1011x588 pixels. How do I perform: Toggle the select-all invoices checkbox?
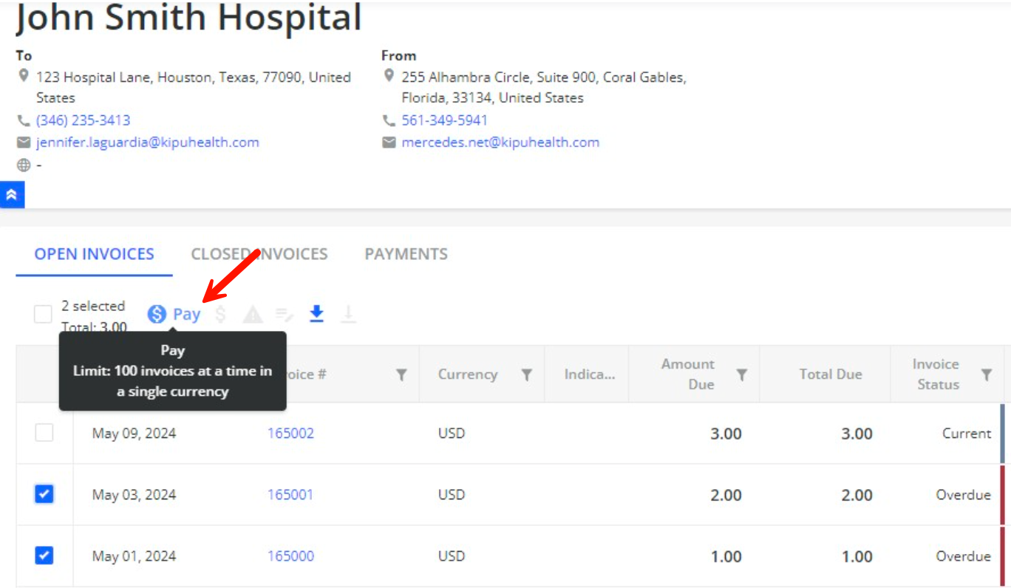pyautogui.click(x=43, y=315)
